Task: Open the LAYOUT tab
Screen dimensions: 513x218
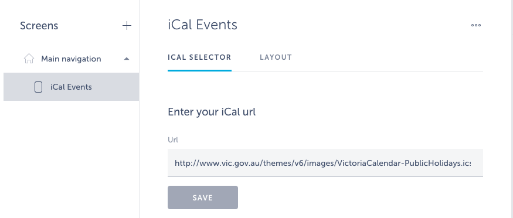Action: [x=276, y=57]
